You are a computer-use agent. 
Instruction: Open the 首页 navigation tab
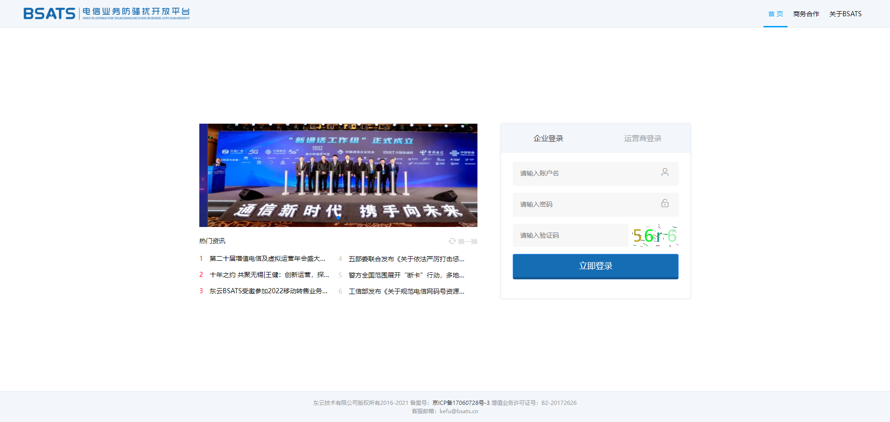(x=775, y=14)
